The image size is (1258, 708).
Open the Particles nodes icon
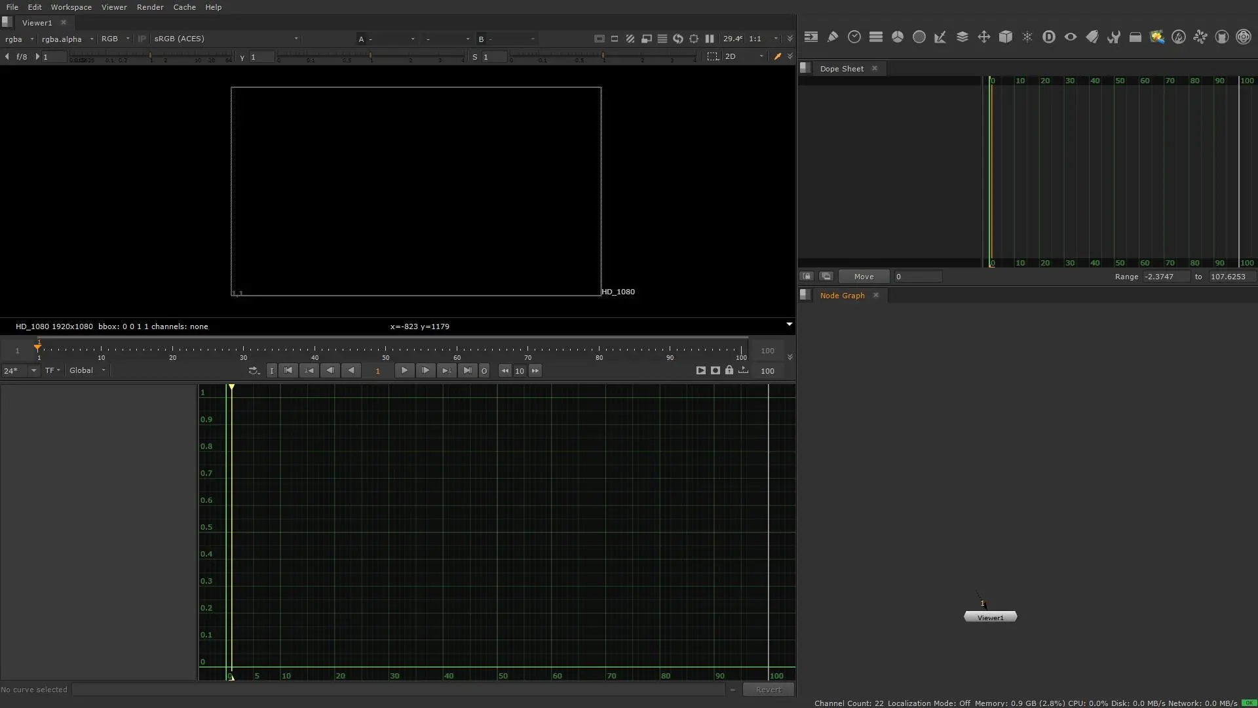pyautogui.click(x=1027, y=37)
